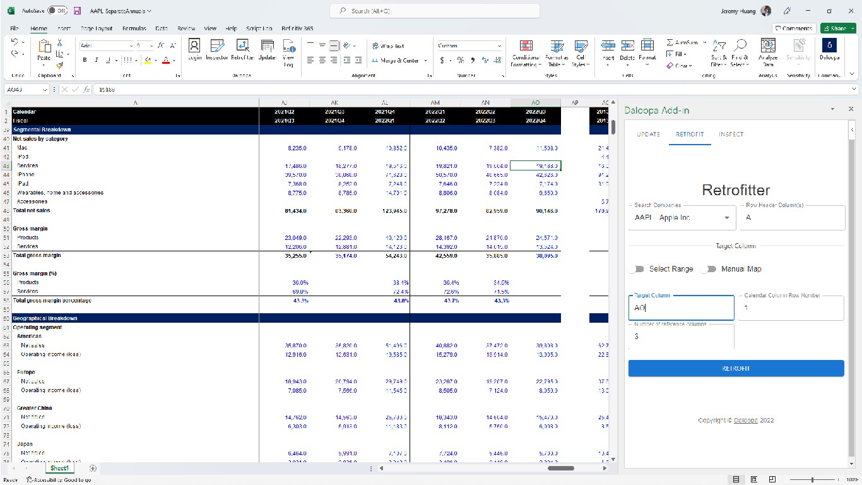
Task: Open the Daloopa Add-in pane options arrow
Action: (833, 109)
